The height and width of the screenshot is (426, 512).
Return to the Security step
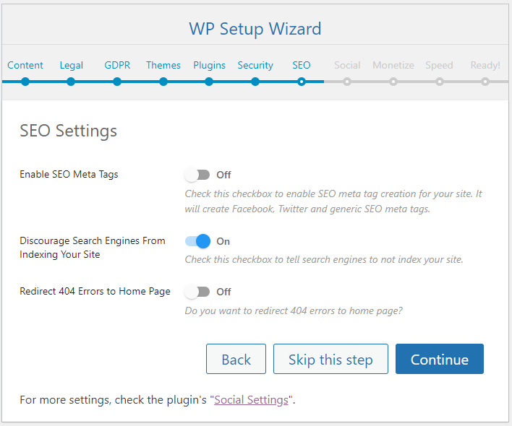(255, 65)
